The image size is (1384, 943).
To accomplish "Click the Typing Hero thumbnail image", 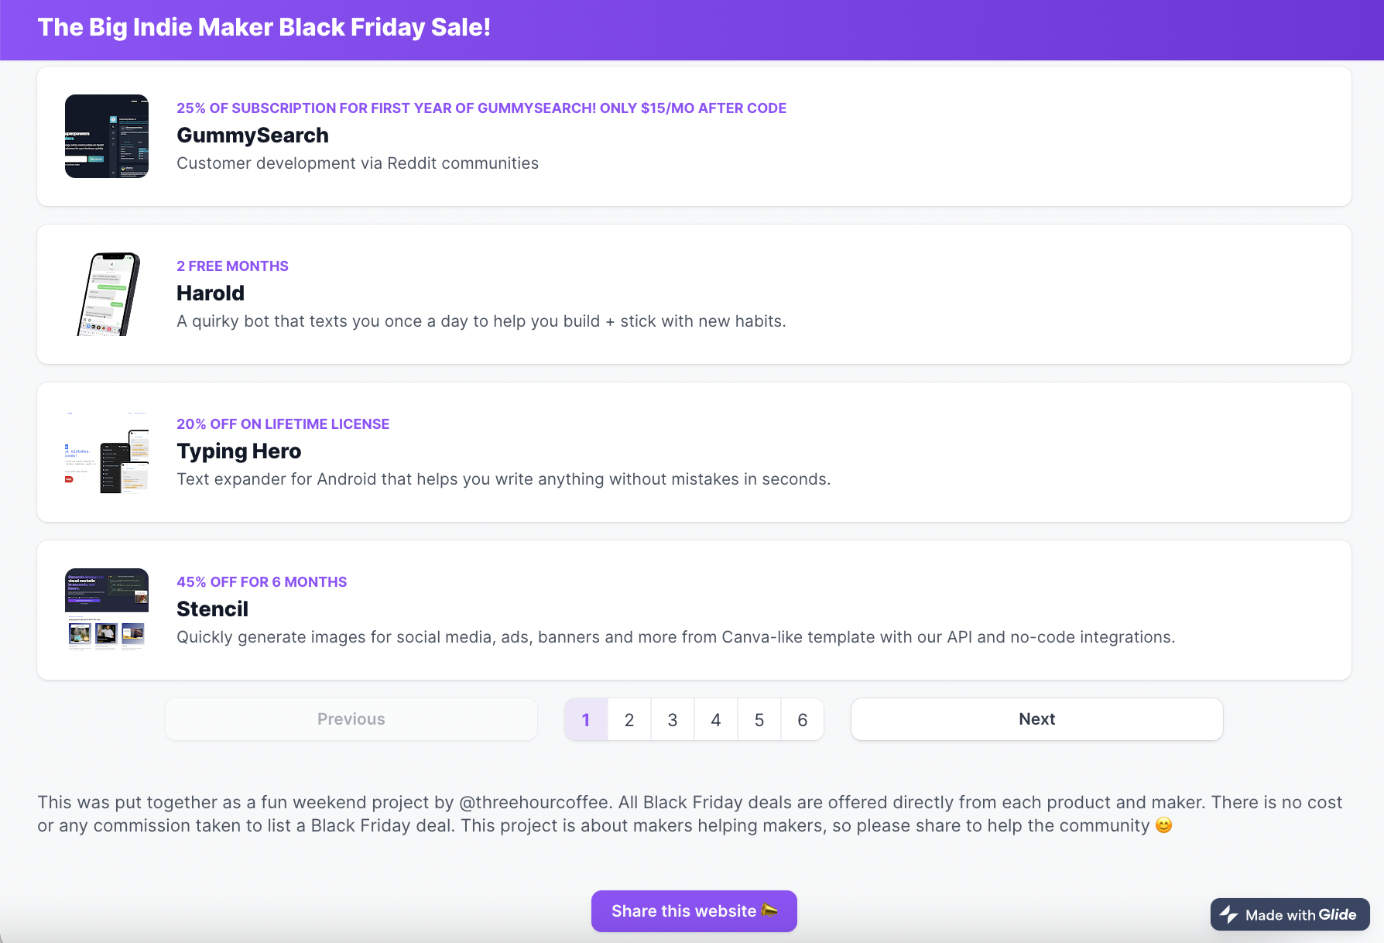I will pos(106,452).
